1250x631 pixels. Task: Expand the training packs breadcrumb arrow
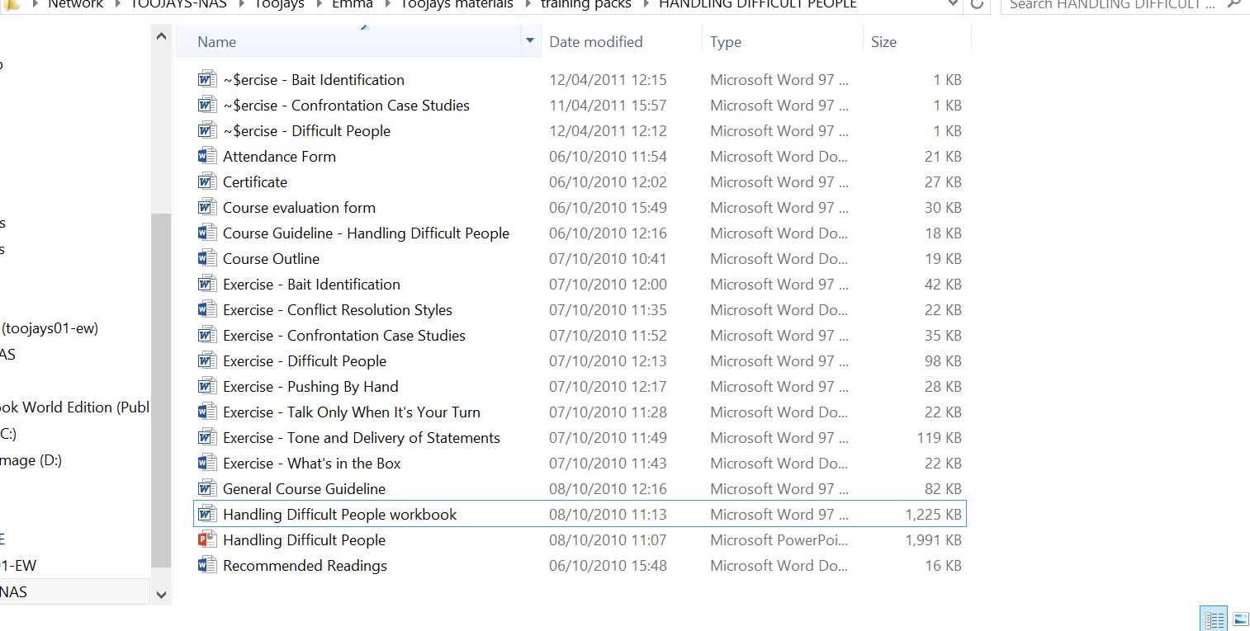point(646,4)
